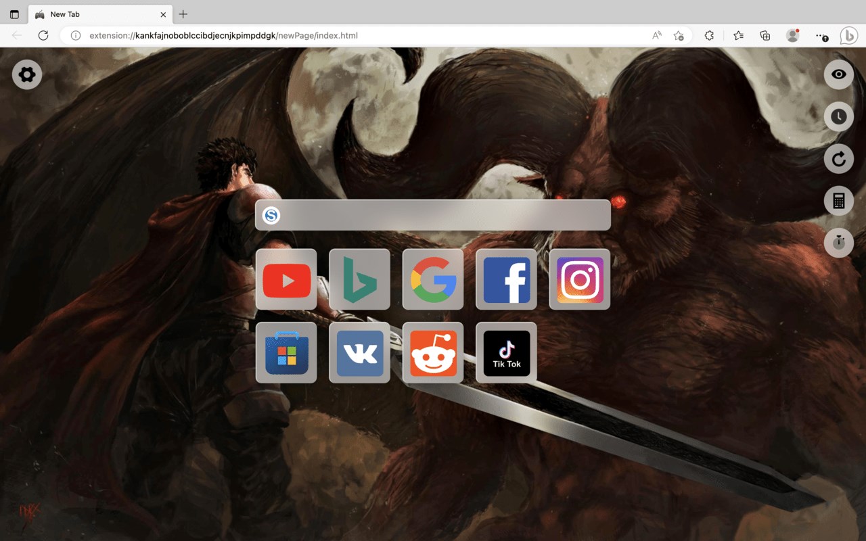
Task: Select the New Tab tab
Action: [100, 14]
